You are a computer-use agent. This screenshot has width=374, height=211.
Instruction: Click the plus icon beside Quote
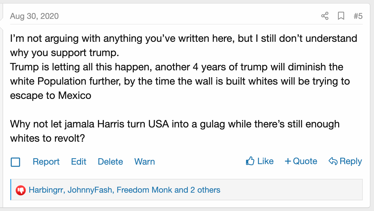tap(288, 161)
